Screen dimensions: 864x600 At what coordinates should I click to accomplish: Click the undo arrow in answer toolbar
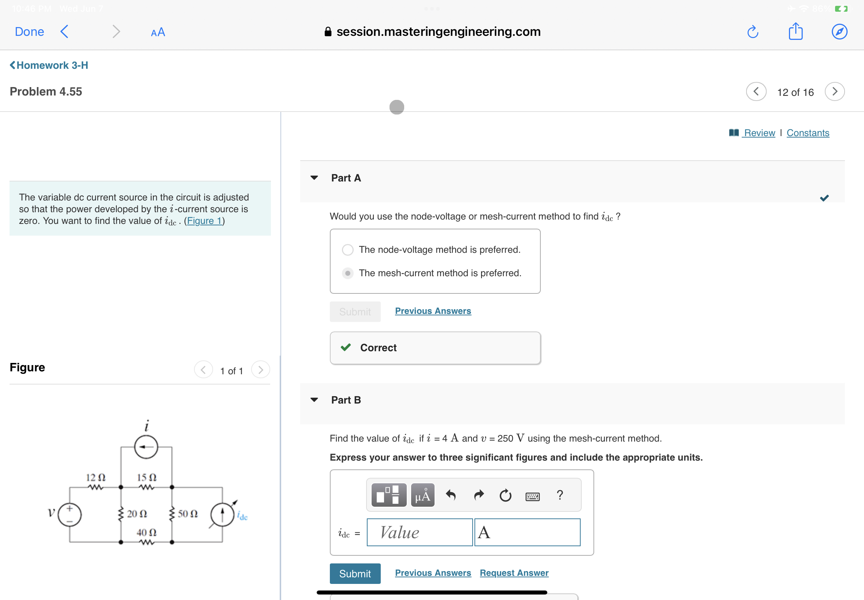coord(451,495)
